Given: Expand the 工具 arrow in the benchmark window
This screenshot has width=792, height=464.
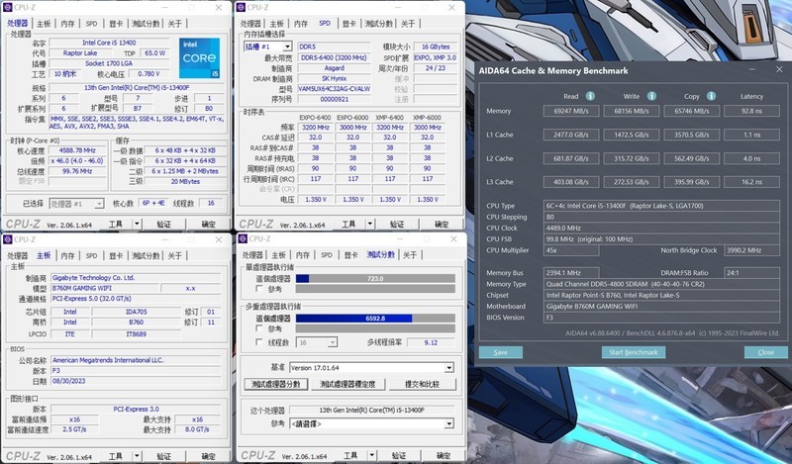Looking at the screenshot, I should click(372, 455).
